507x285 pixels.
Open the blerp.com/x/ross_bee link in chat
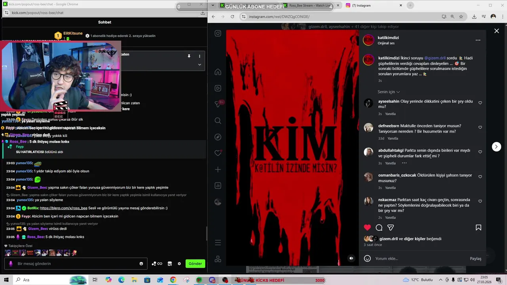64,208
